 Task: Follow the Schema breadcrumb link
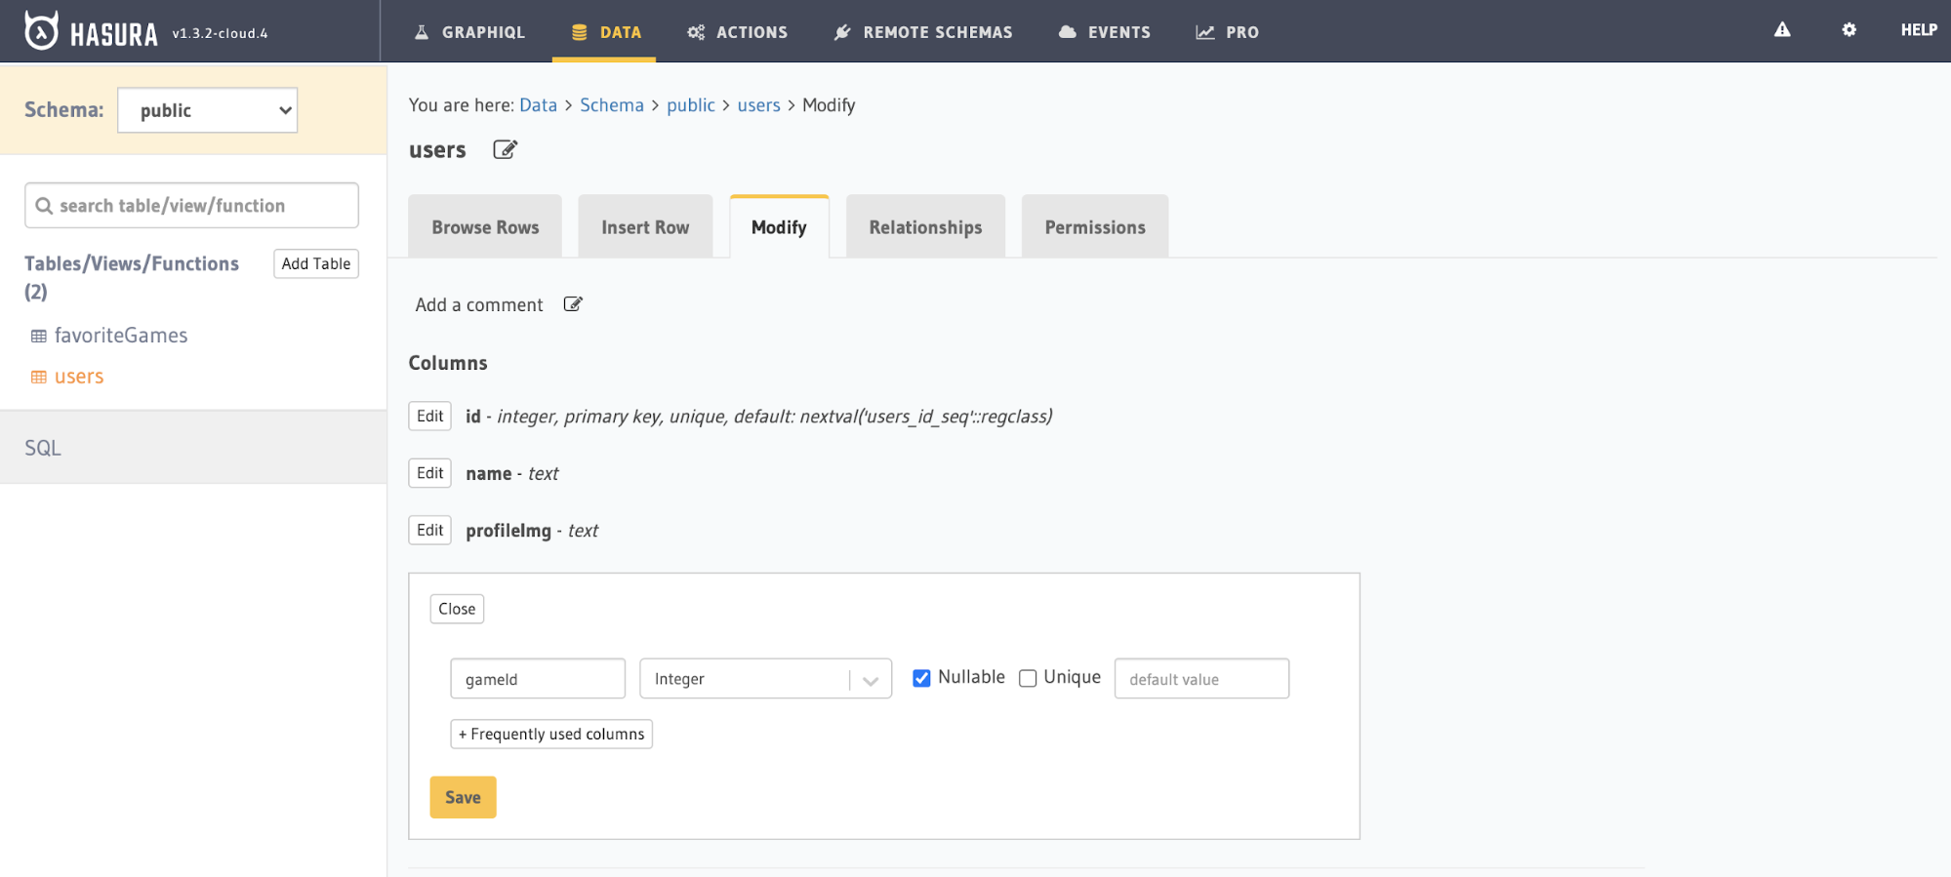coord(611,105)
